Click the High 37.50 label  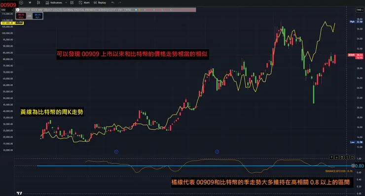tap(356, 22)
